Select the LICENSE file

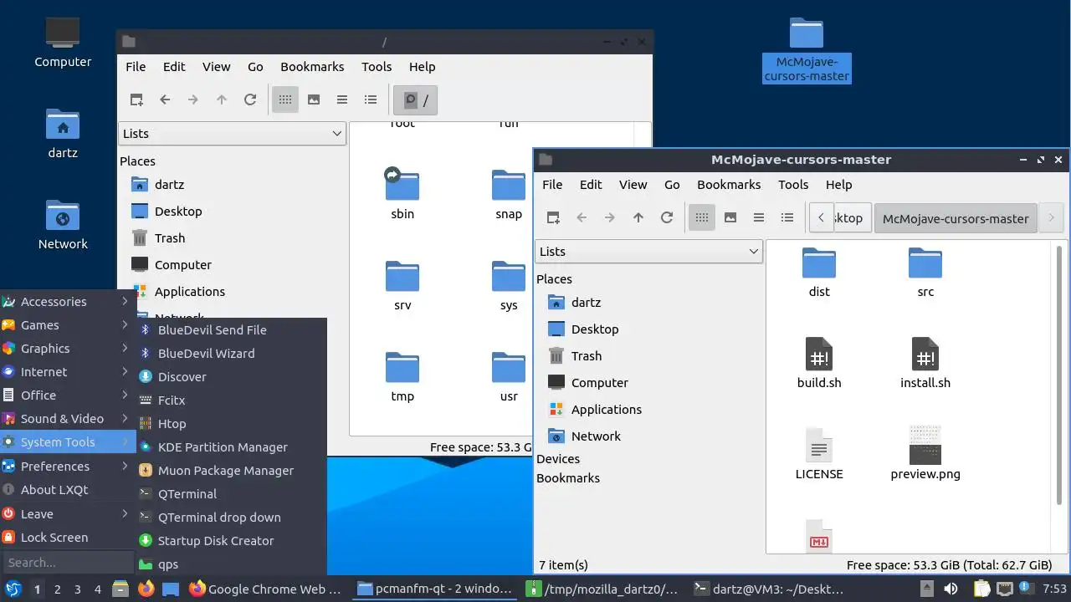pyautogui.click(x=819, y=454)
